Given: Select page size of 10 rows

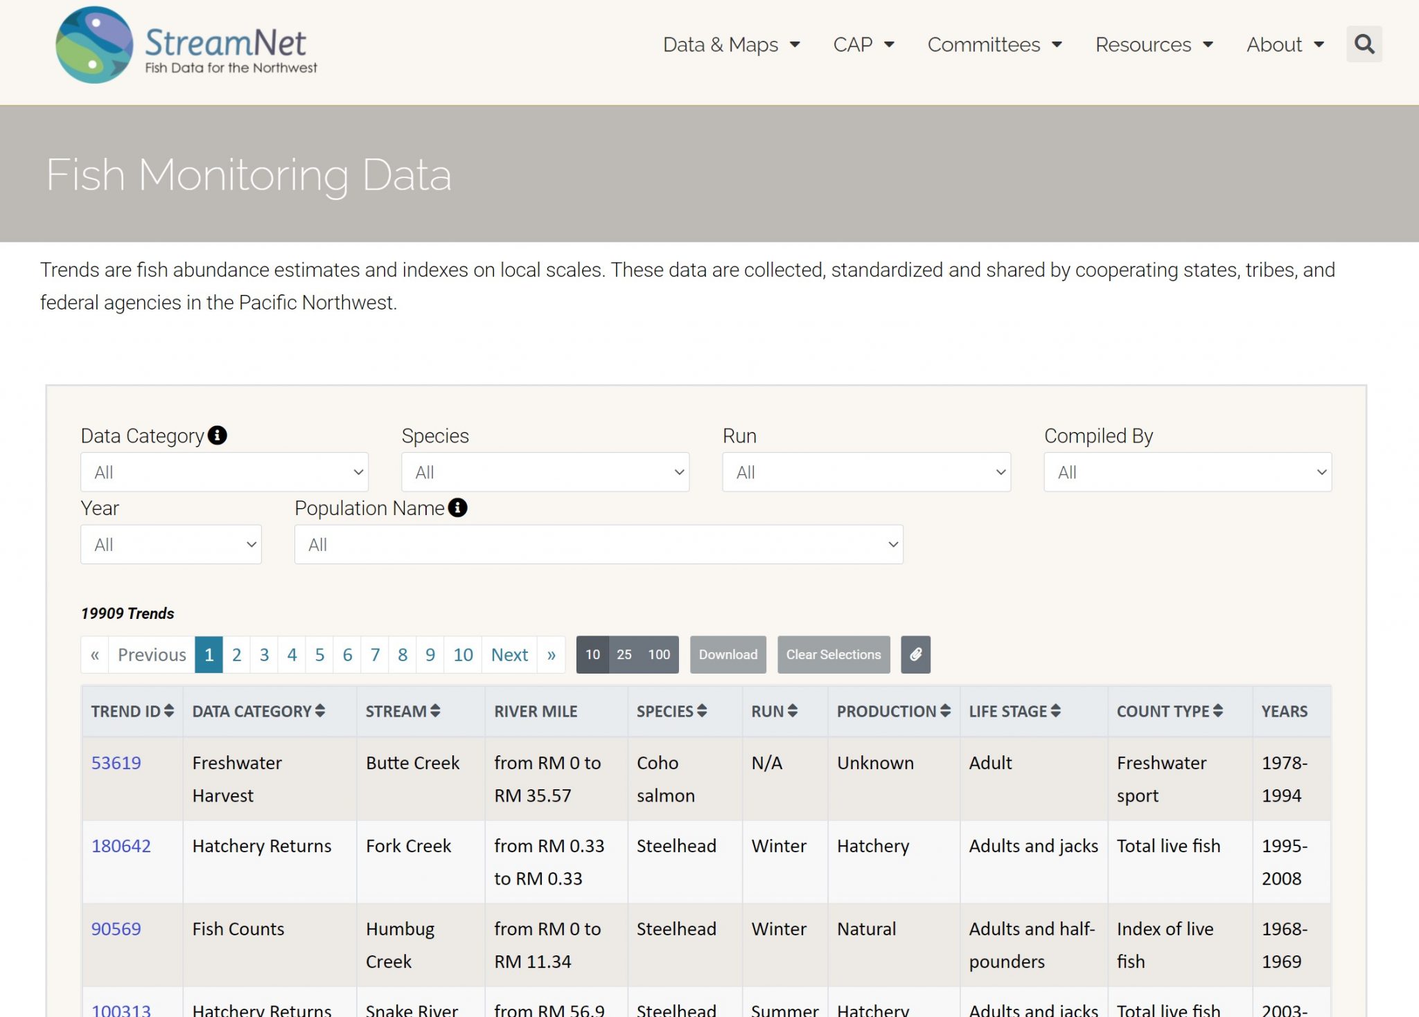Looking at the screenshot, I should click(593, 654).
